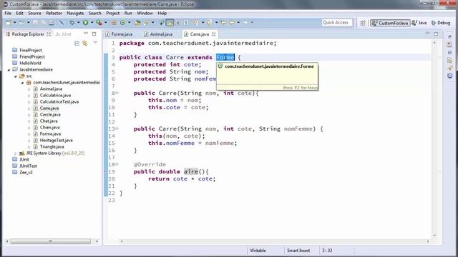
Task: Expand the Animal.java tree node
Action: coord(29,89)
